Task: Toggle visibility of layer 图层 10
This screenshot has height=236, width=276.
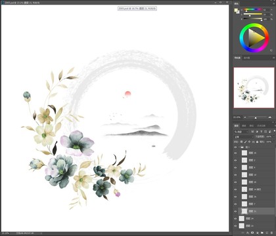Action: (x=235, y=175)
